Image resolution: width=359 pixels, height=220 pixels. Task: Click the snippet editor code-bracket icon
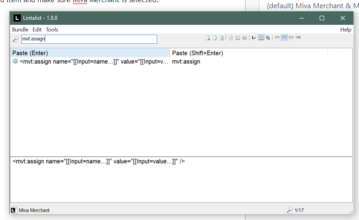(231, 38)
